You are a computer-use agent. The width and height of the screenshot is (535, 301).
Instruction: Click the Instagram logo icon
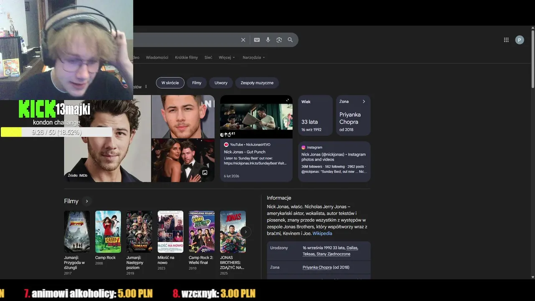point(303,147)
